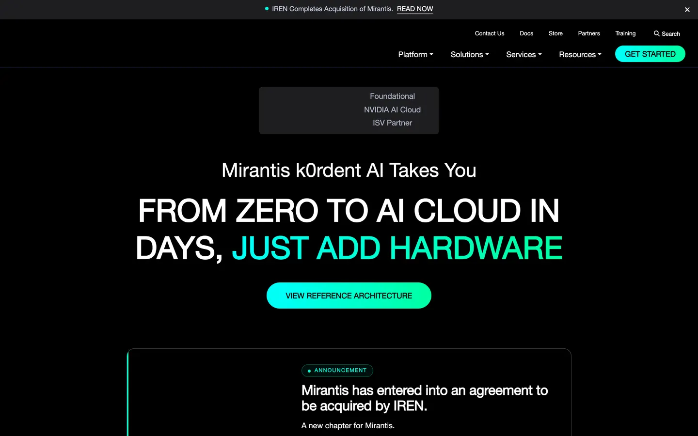The height and width of the screenshot is (436, 698).
Task: Click VIEW REFERENCE ARCHITECTURE button
Action: [349, 296]
